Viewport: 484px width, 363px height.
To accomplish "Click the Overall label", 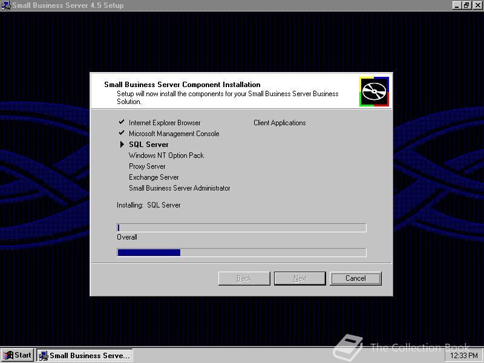I will (127, 237).
